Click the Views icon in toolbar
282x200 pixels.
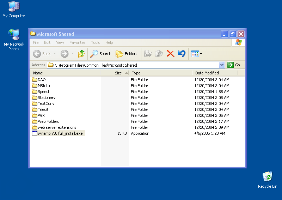point(195,54)
